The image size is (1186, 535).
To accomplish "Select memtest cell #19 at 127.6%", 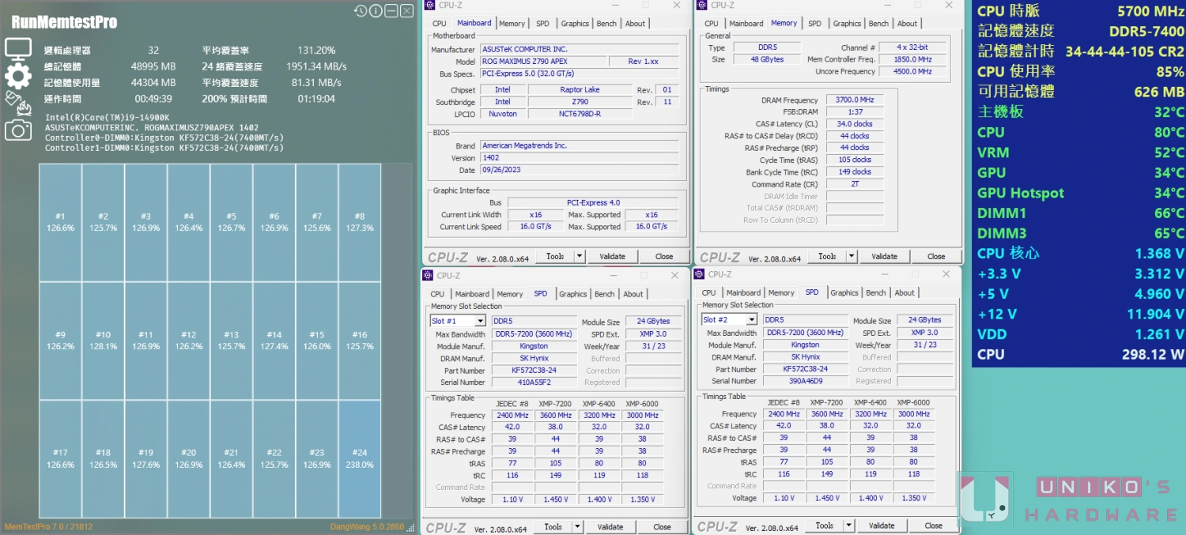I will 145,459.
